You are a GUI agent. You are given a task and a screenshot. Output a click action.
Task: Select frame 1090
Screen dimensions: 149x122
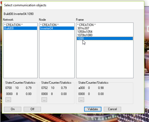(x=105, y=39)
